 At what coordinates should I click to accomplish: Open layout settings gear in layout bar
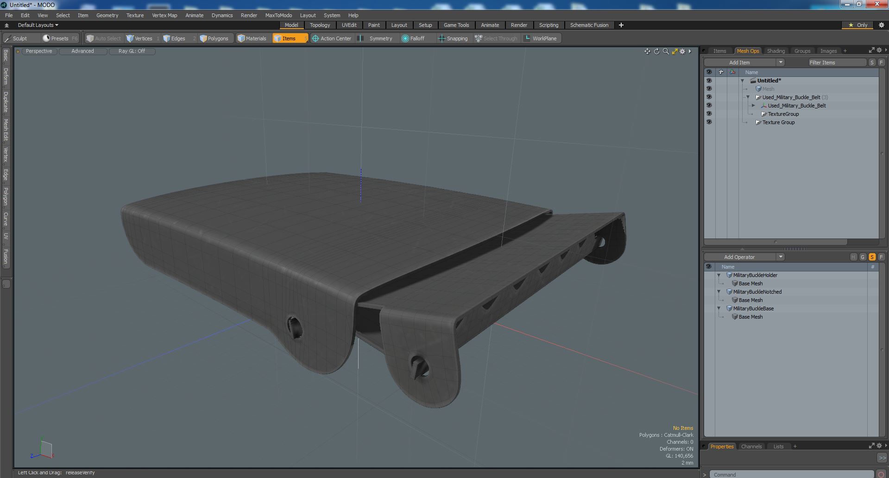[881, 25]
